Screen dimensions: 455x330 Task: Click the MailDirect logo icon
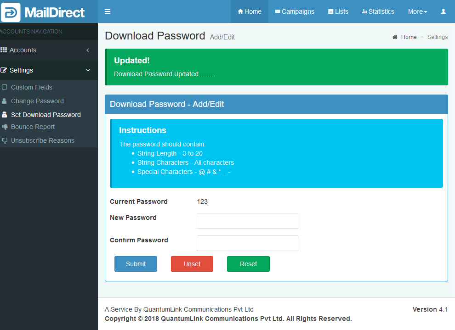point(11,12)
